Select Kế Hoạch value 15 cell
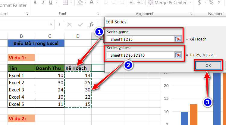Viewport: 226px width, 125px height. 78,104
